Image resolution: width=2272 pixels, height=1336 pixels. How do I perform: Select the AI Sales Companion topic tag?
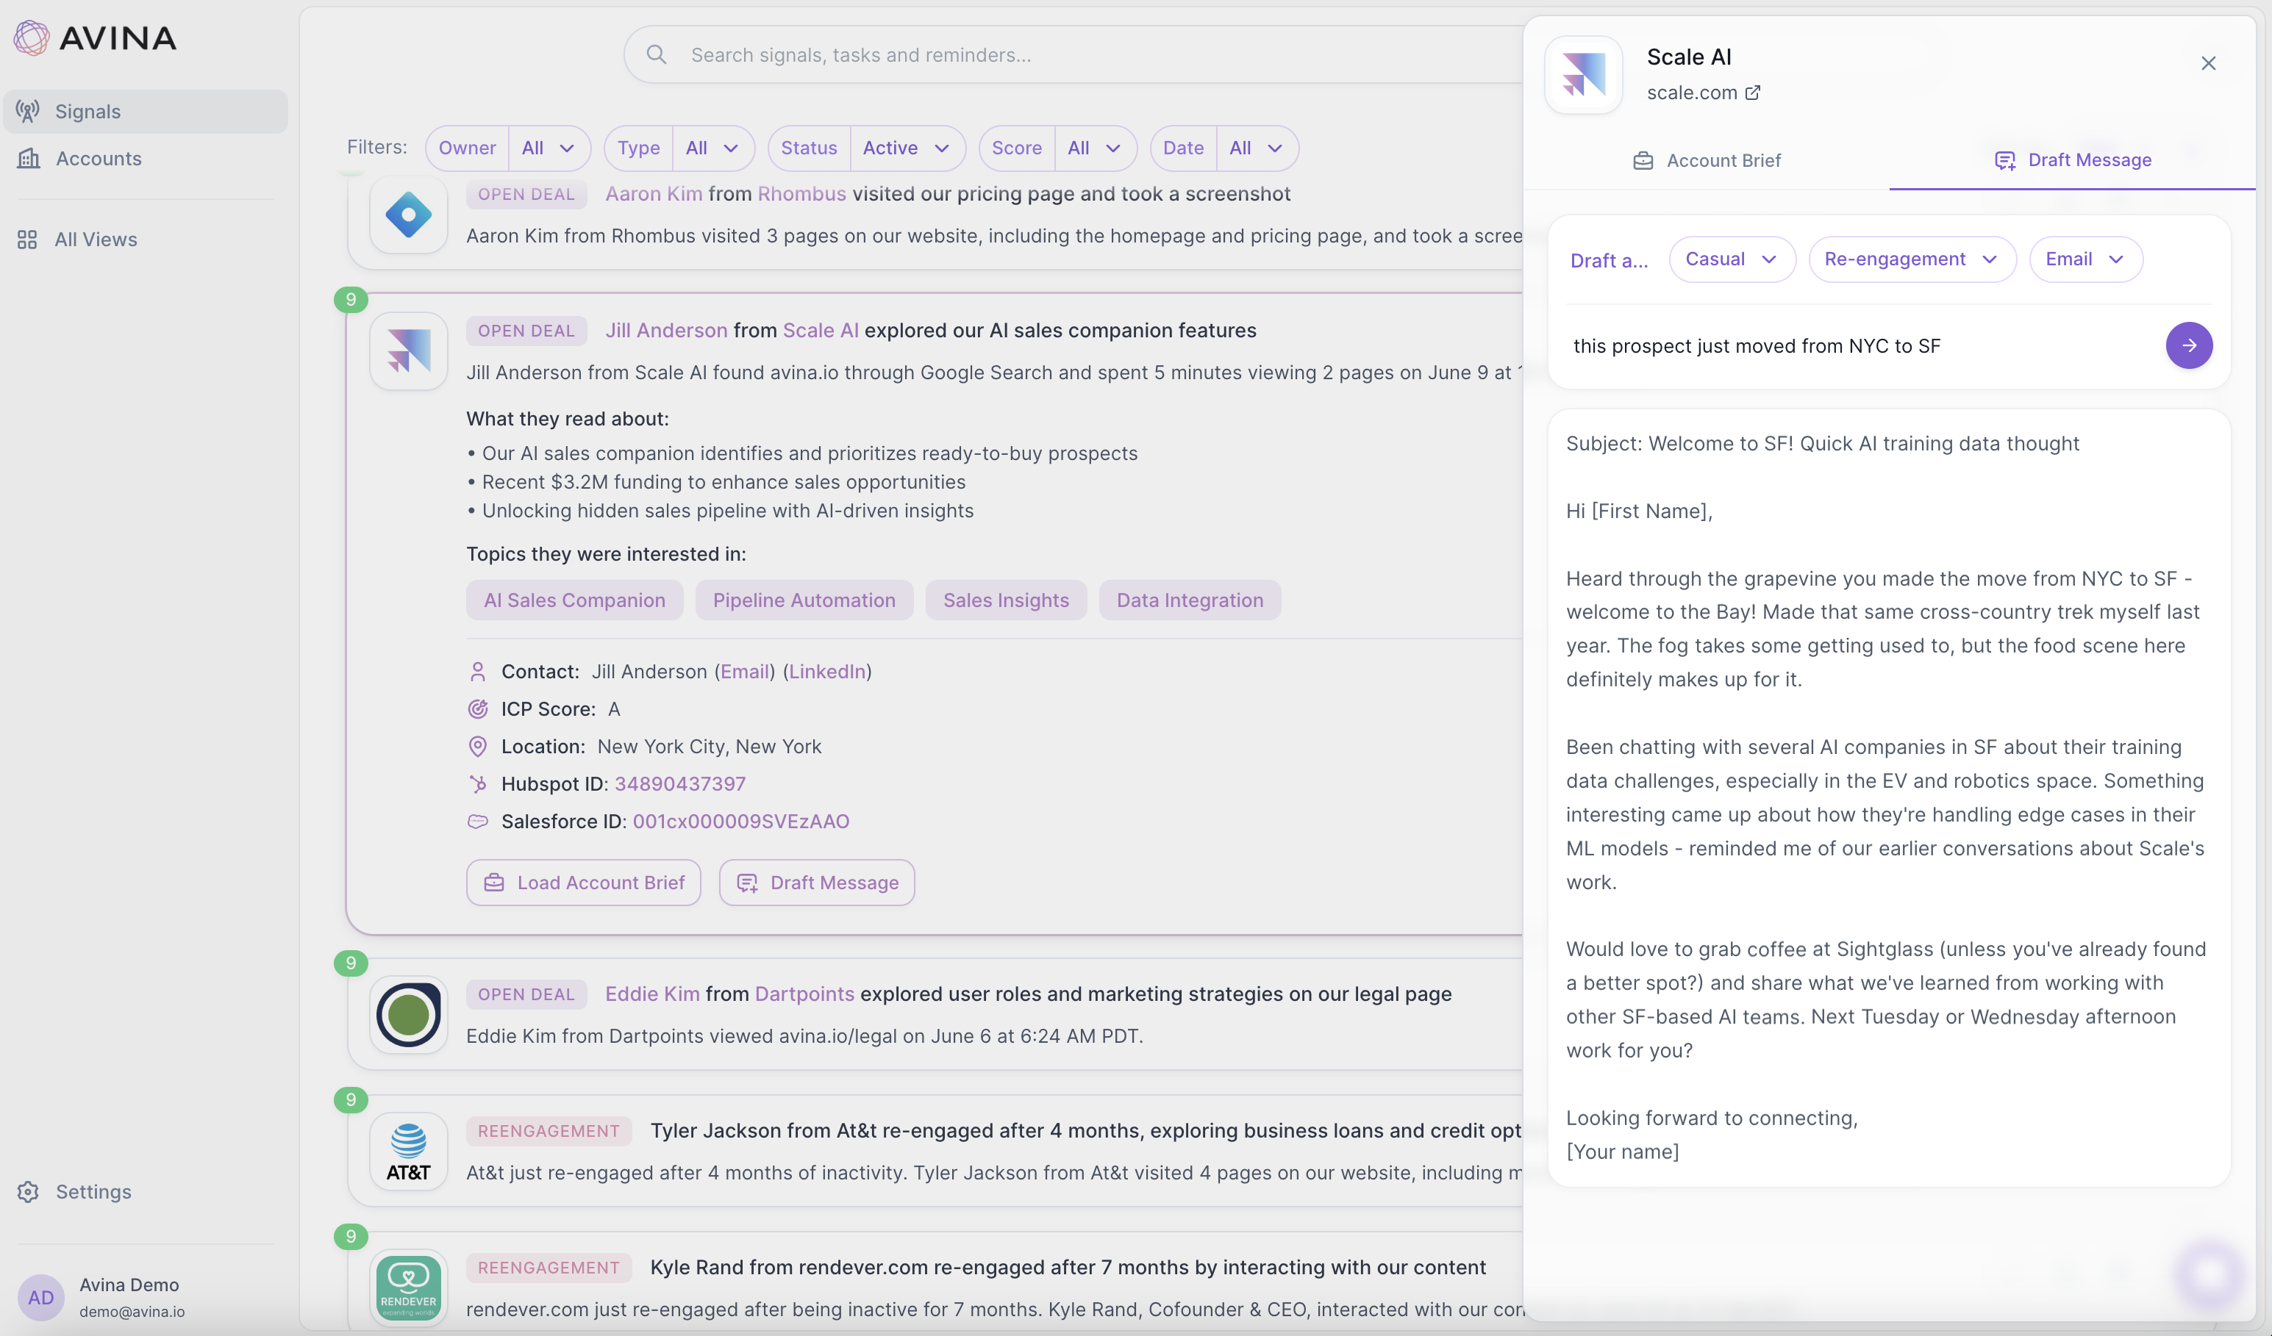click(574, 600)
